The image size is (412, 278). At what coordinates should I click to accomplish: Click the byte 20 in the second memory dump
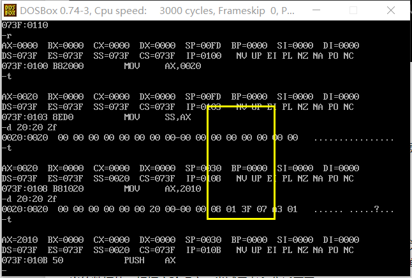click(x=155, y=209)
